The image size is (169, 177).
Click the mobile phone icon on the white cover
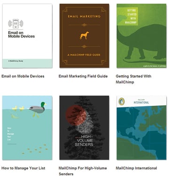[15, 23]
